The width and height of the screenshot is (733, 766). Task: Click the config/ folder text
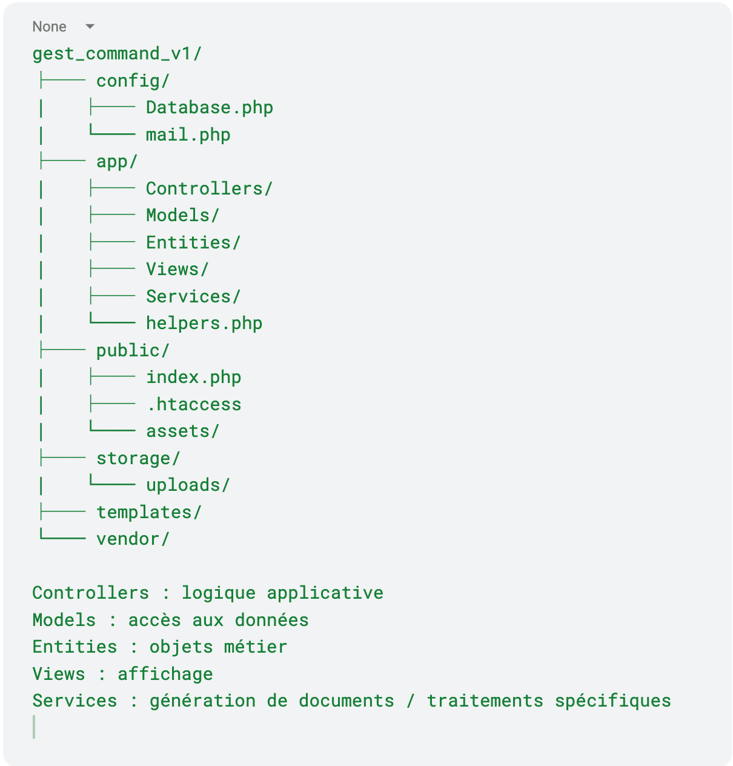pos(133,81)
